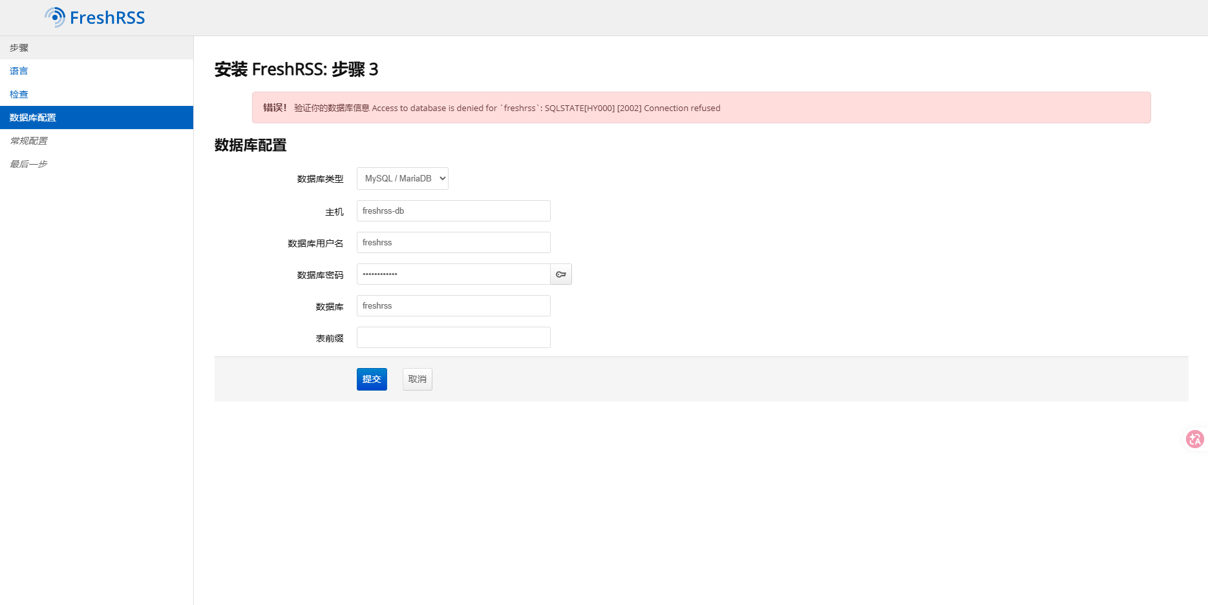The height and width of the screenshot is (605, 1208).
Task: Click the 数据库 database name input field
Action: 453,306
